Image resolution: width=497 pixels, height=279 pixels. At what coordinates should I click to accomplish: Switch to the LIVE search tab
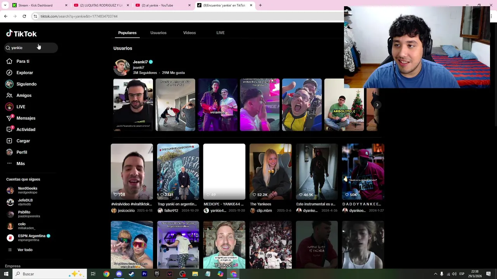click(221, 33)
